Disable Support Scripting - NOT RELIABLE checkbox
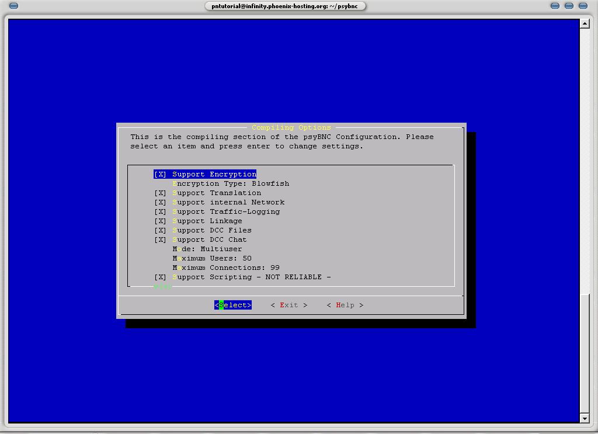 click(x=160, y=277)
